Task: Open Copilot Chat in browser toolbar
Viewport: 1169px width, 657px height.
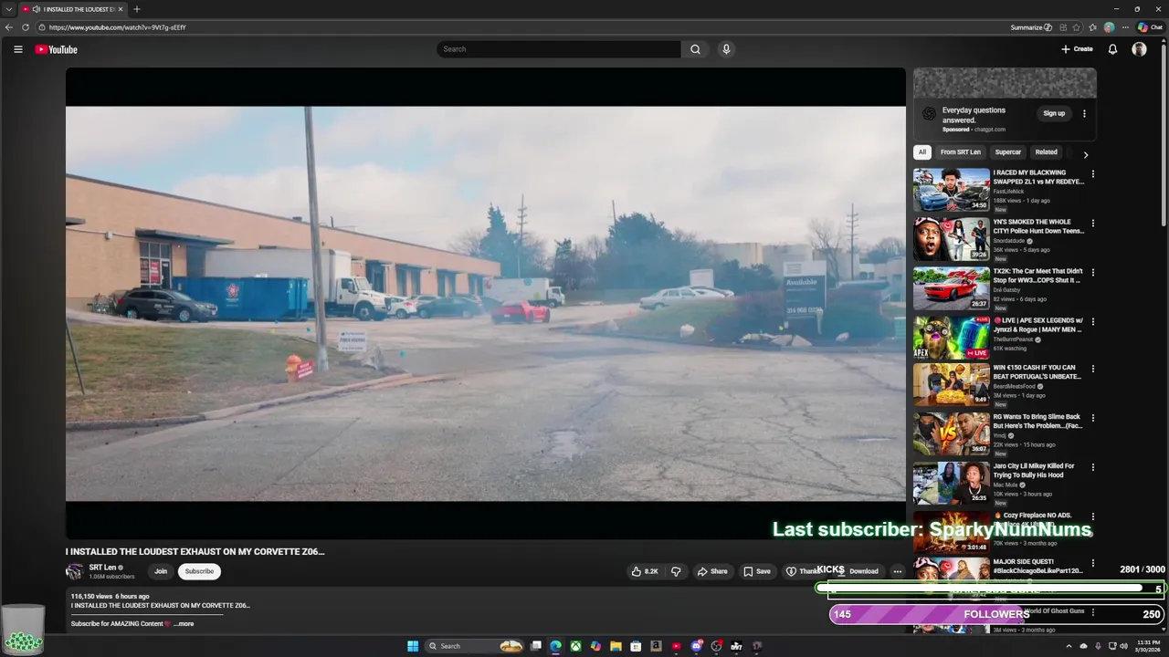Action: pyautogui.click(x=1150, y=27)
